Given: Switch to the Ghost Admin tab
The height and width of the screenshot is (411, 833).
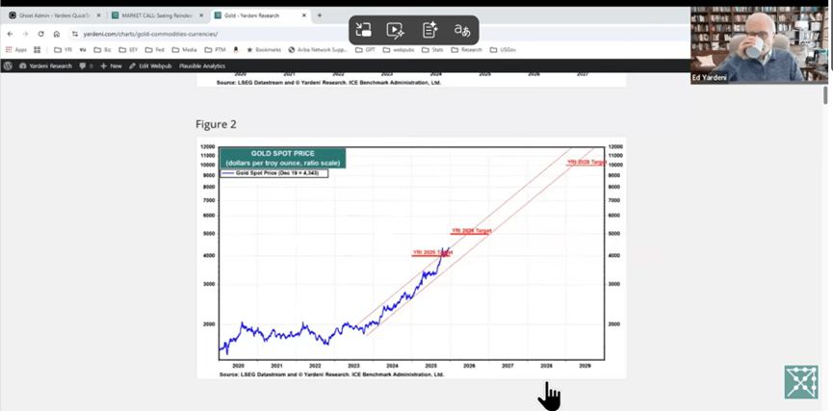Looking at the screenshot, I should coord(53,15).
